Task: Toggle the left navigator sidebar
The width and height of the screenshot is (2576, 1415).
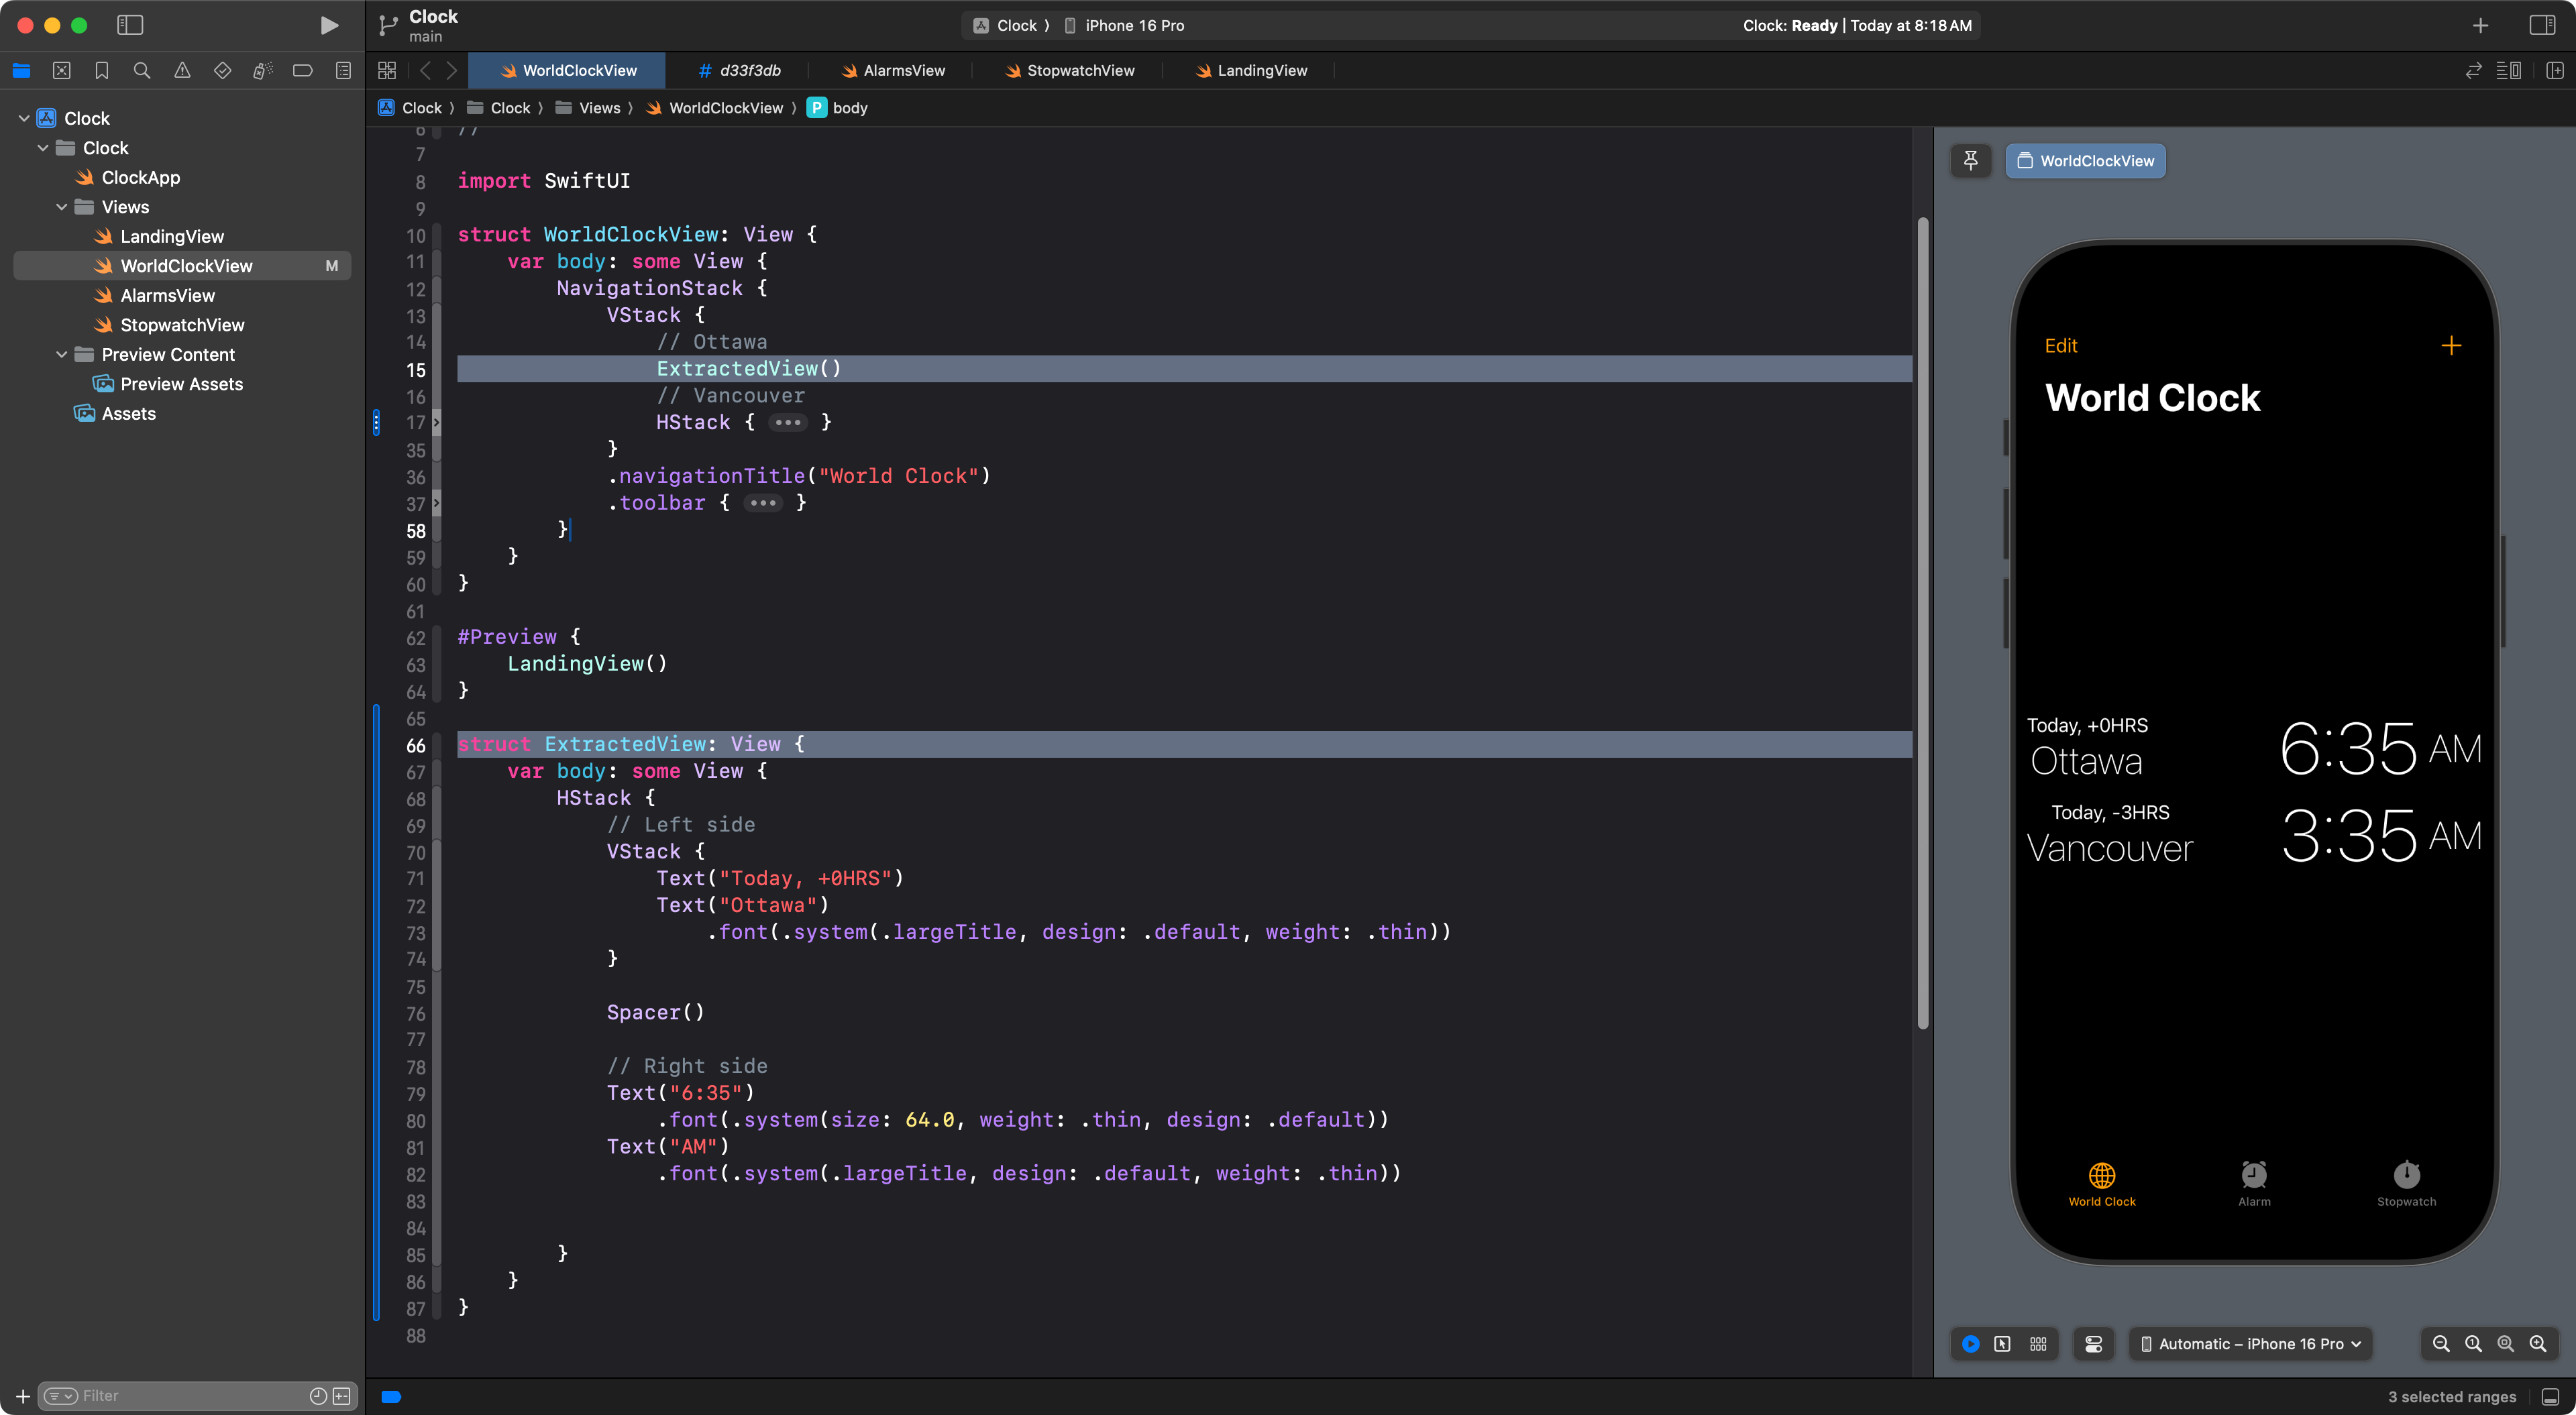Action: [130, 25]
